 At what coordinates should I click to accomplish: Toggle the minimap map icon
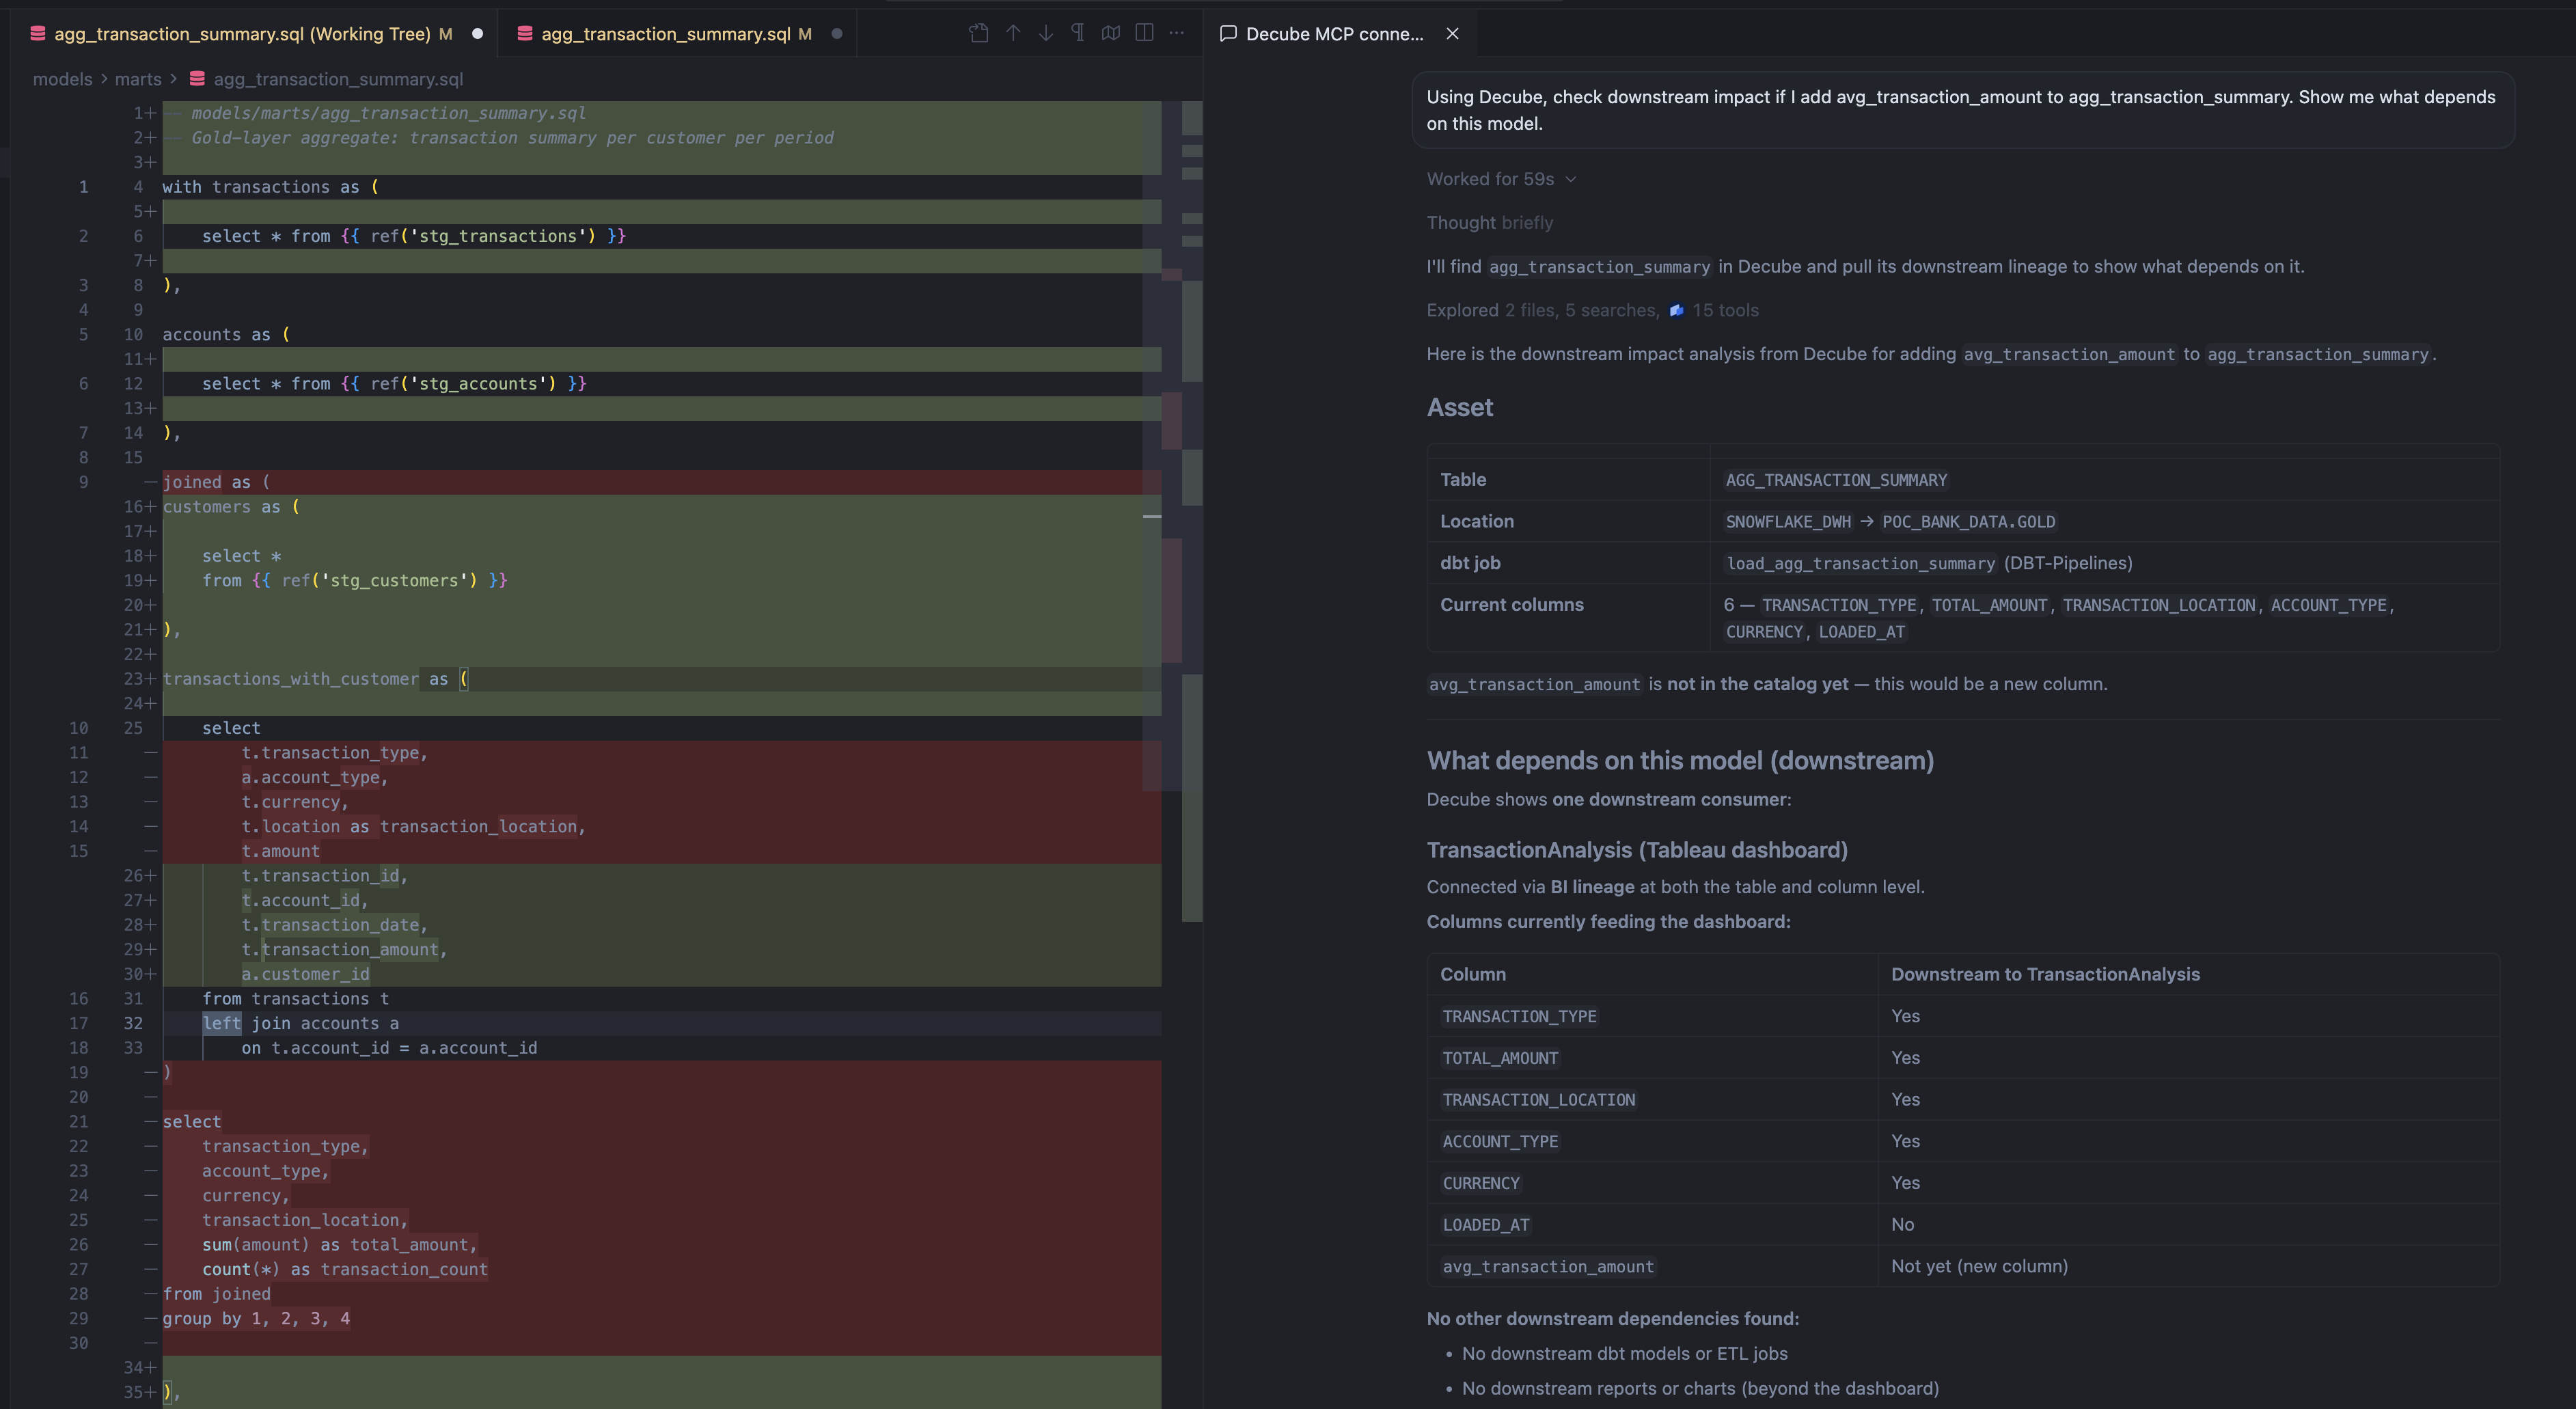coord(1111,33)
